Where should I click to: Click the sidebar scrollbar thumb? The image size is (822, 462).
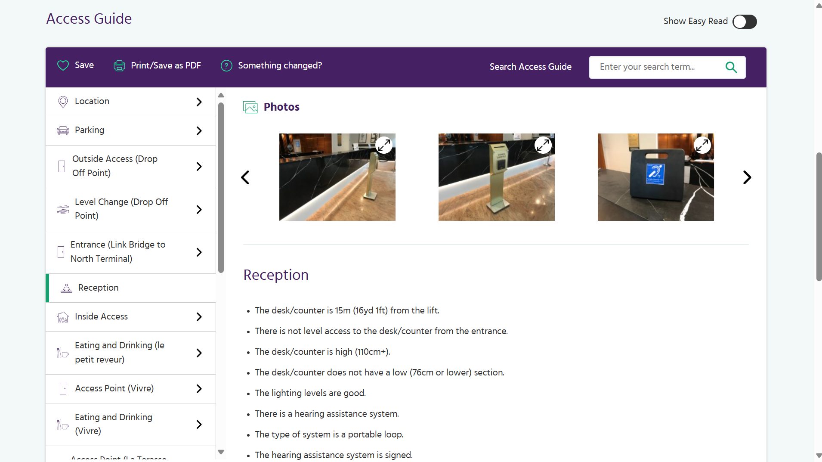pos(221,188)
